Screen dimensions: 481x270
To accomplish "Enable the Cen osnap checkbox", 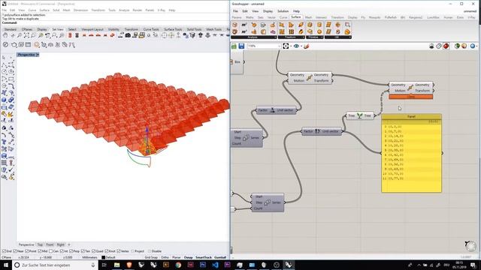I will (51, 251).
